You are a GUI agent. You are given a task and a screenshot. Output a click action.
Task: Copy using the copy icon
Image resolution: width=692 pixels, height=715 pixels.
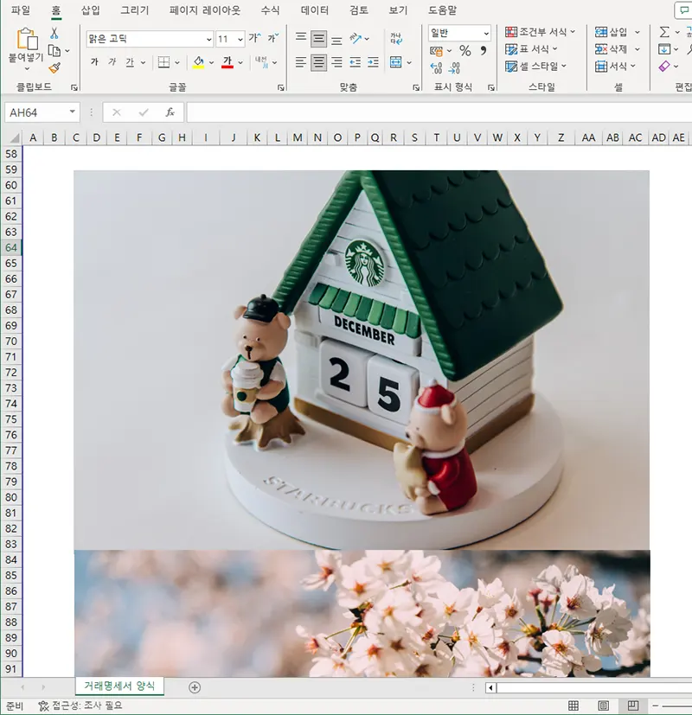point(54,51)
